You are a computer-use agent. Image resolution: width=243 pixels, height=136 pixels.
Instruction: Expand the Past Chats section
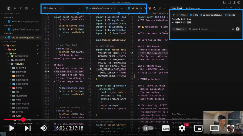point(178,114)
